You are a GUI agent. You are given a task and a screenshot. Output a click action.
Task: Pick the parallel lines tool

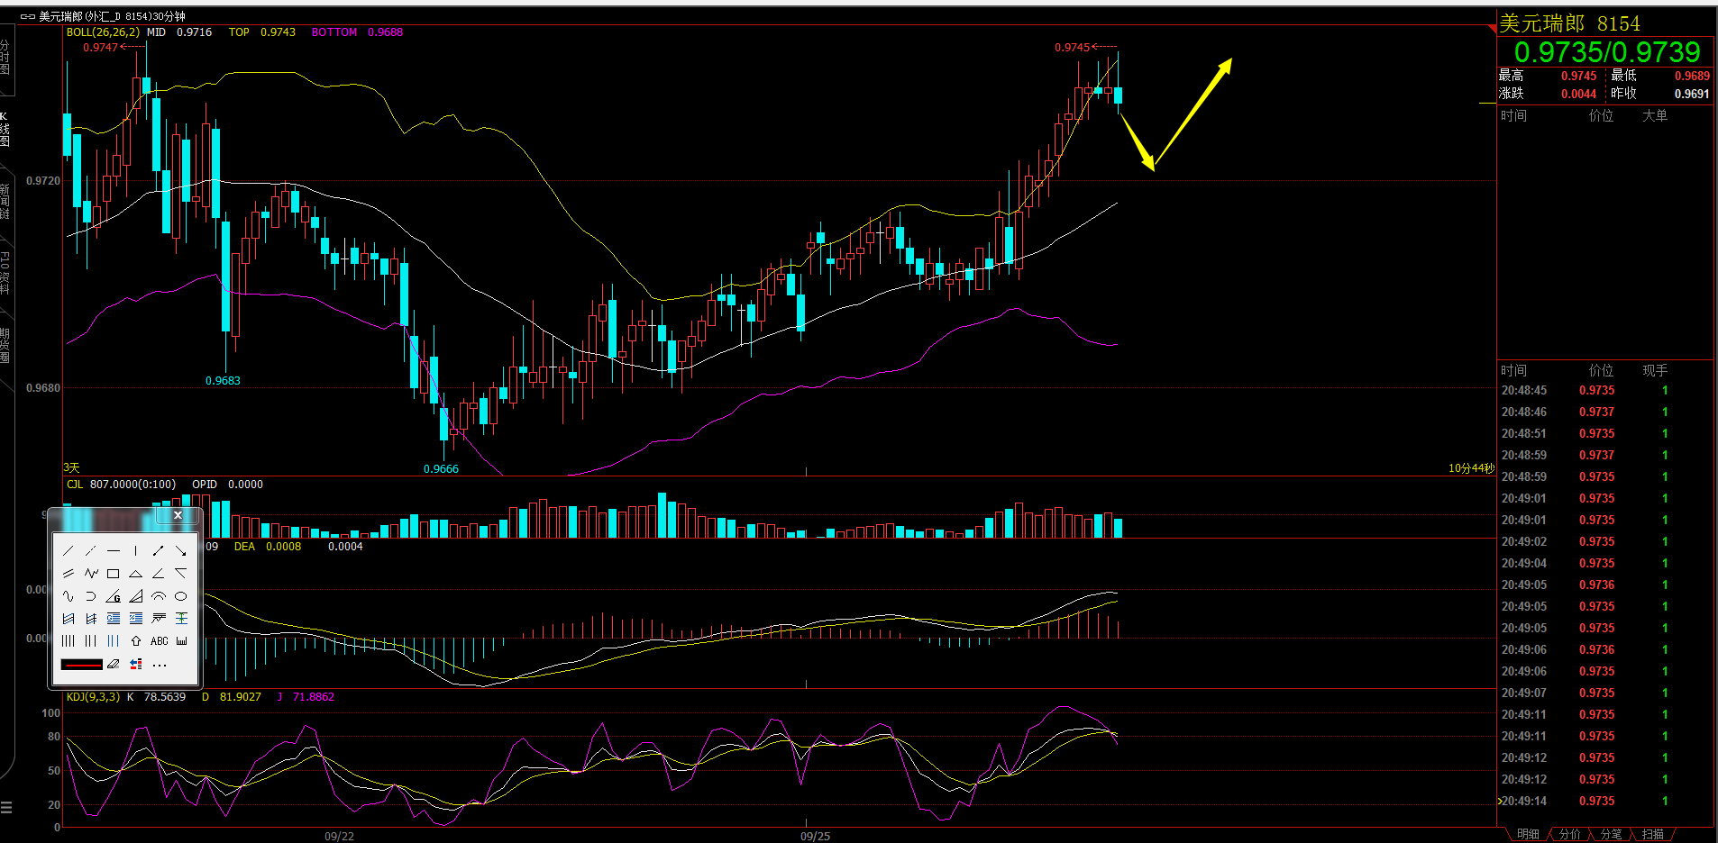[x=69, y=573]
